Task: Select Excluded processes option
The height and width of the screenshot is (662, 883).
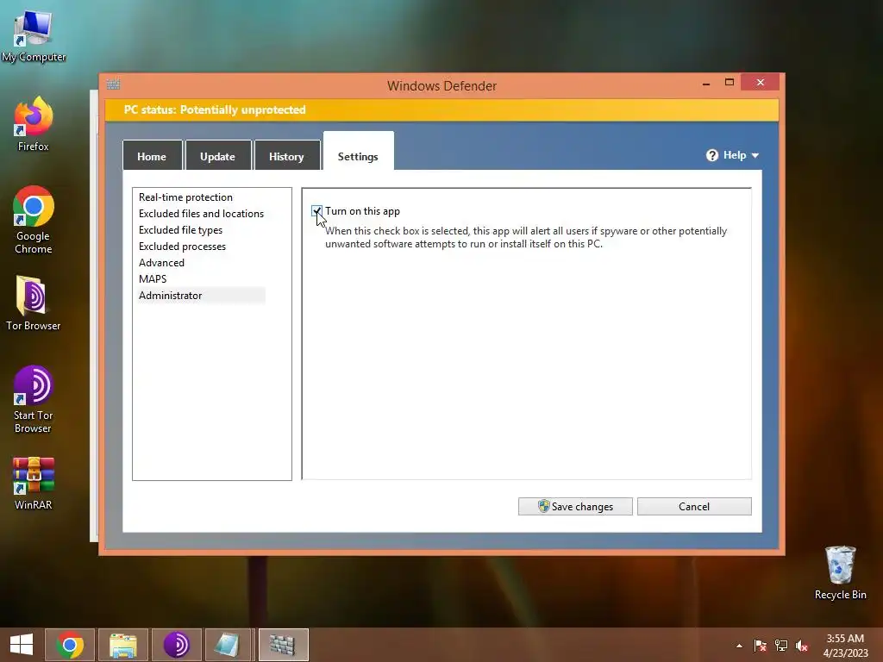Action: 183,247
